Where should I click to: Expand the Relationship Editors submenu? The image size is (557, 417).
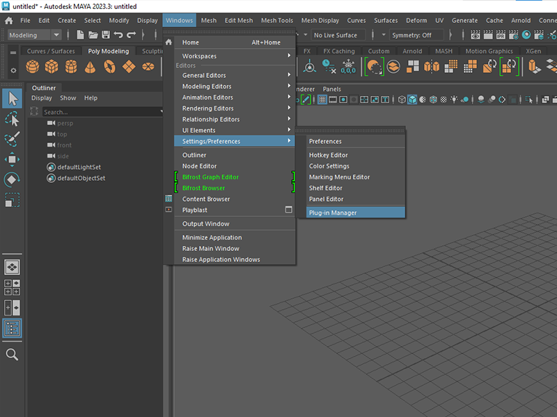click(235, 119)
